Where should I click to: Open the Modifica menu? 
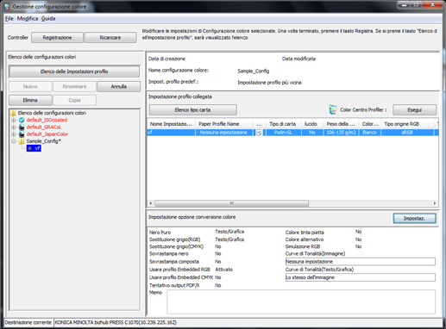point(28,19)
